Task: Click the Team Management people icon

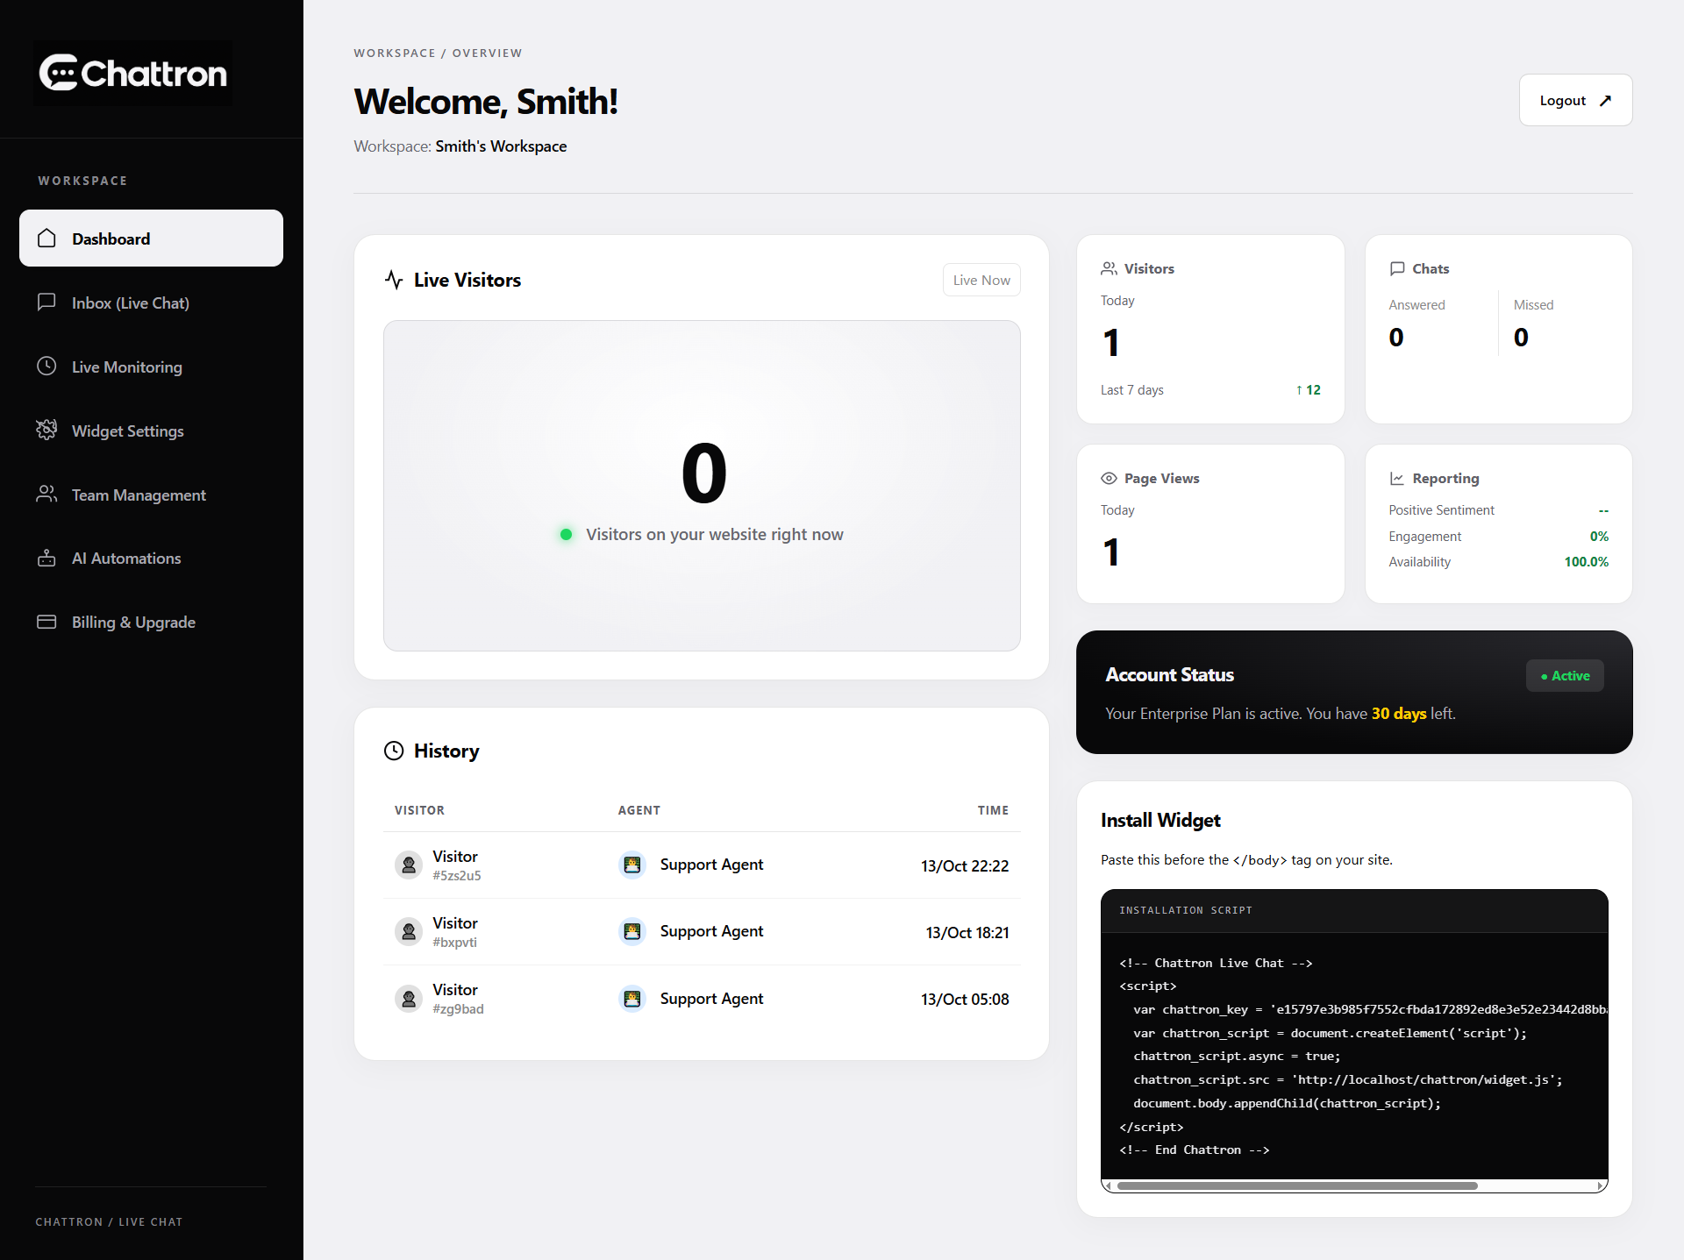Action: pos(46,495)
